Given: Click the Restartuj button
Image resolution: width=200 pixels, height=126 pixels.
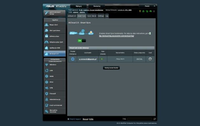Looking at the screenshot, I should tap(97, 6).
